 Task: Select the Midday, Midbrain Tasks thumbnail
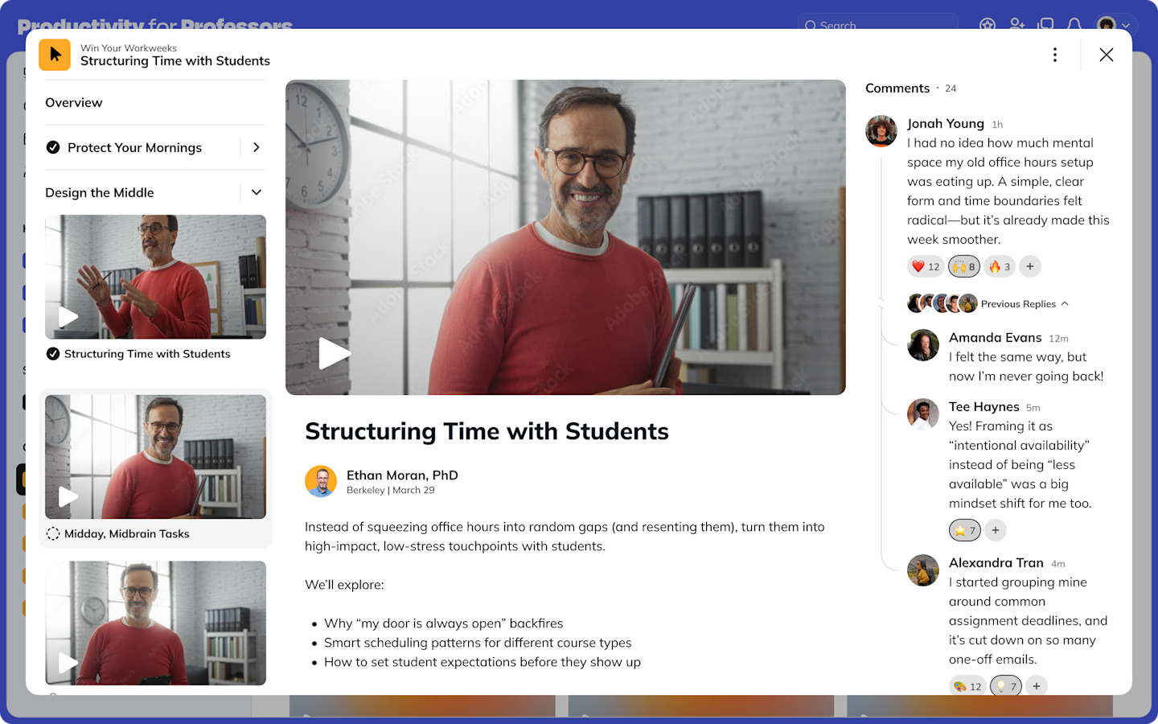click(155, 456)
